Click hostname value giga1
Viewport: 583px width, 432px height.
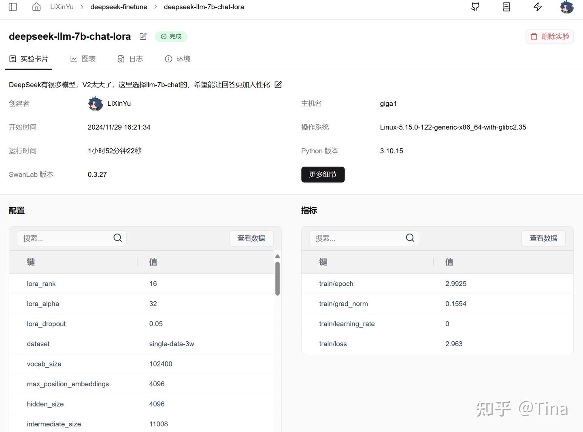(388, 104)
